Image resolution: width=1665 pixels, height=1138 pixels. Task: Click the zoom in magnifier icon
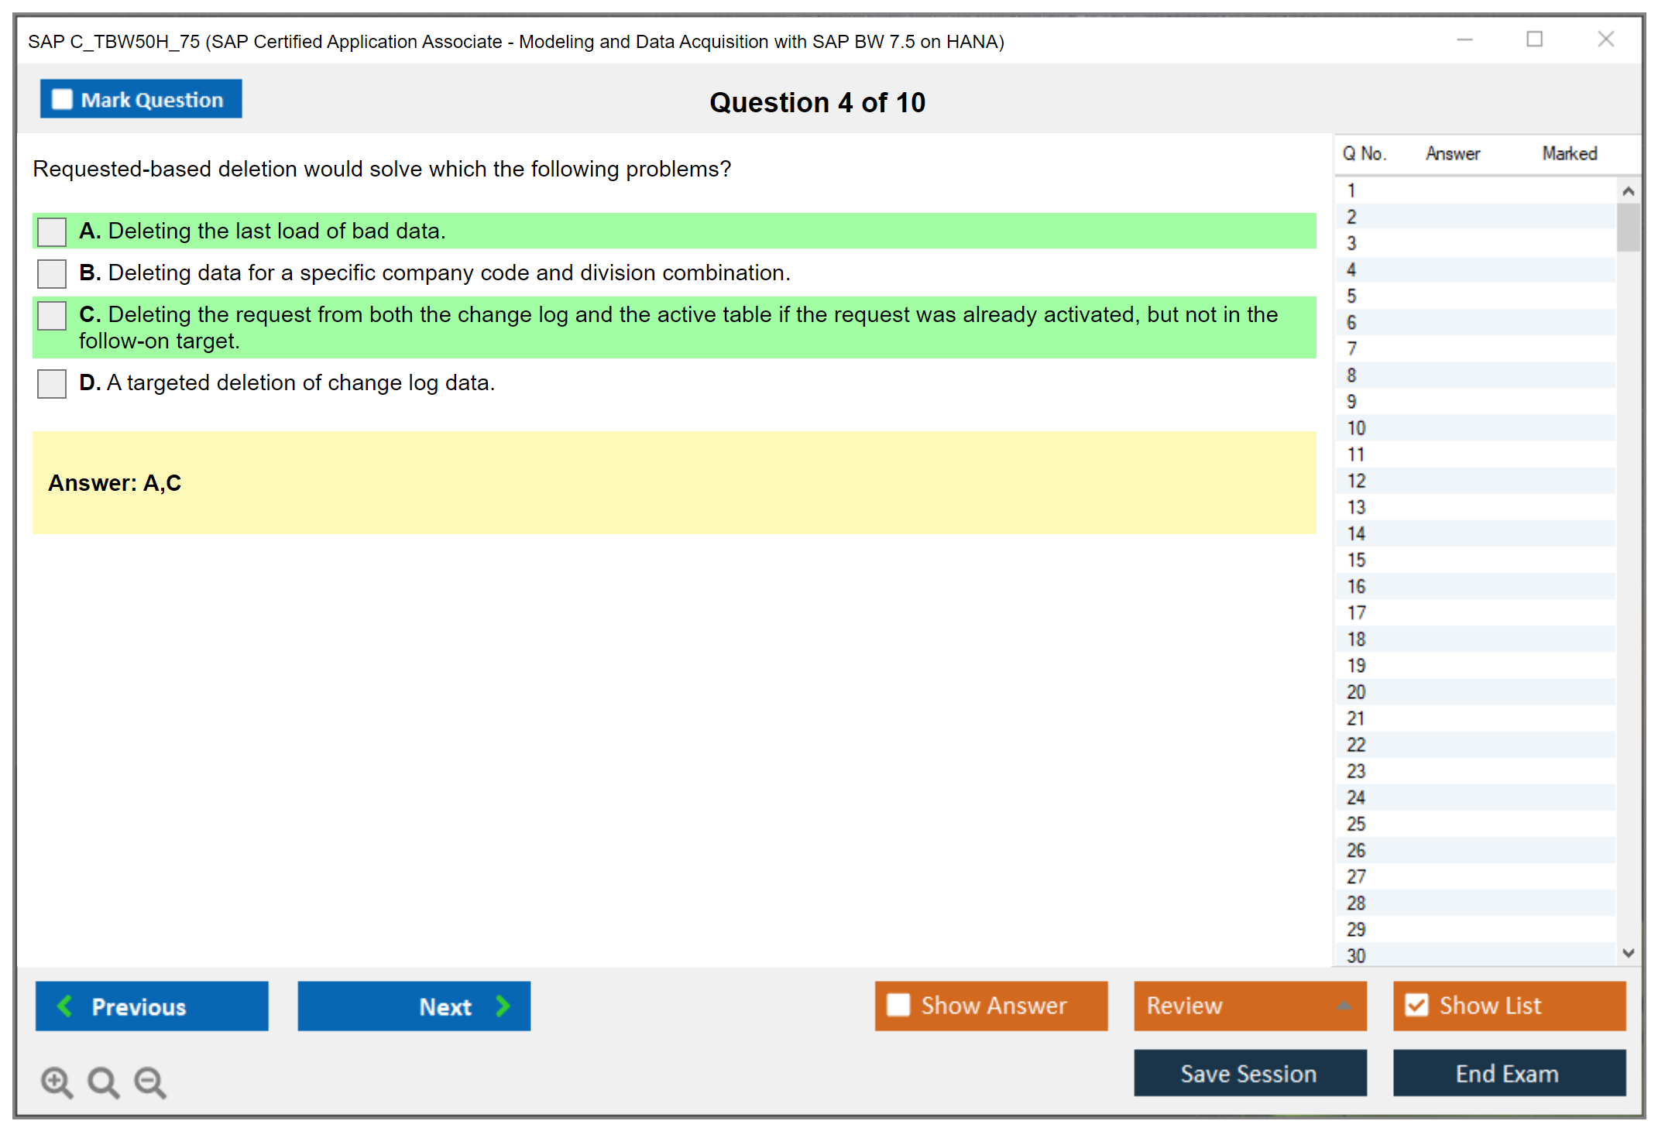point(57,1081)
